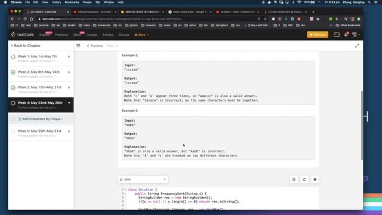Open Sort Characters By Frequency item

[x=41, y=119]
